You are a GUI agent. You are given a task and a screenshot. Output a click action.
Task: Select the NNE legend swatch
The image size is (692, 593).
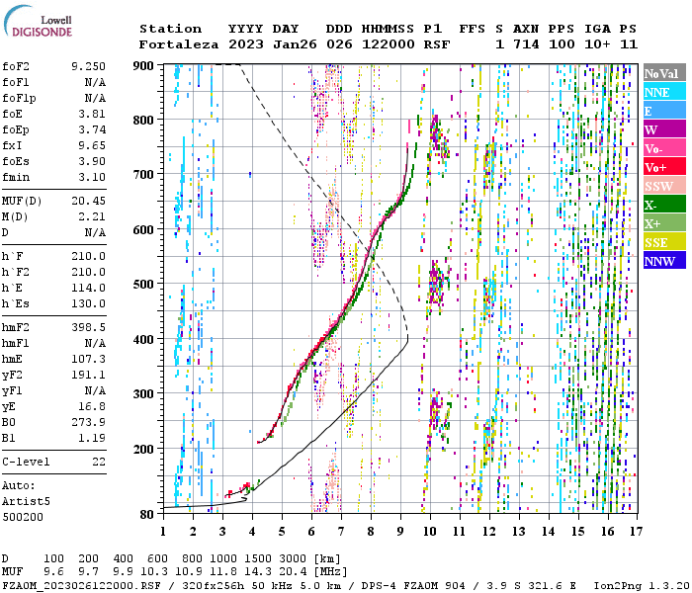pos(664,92)
